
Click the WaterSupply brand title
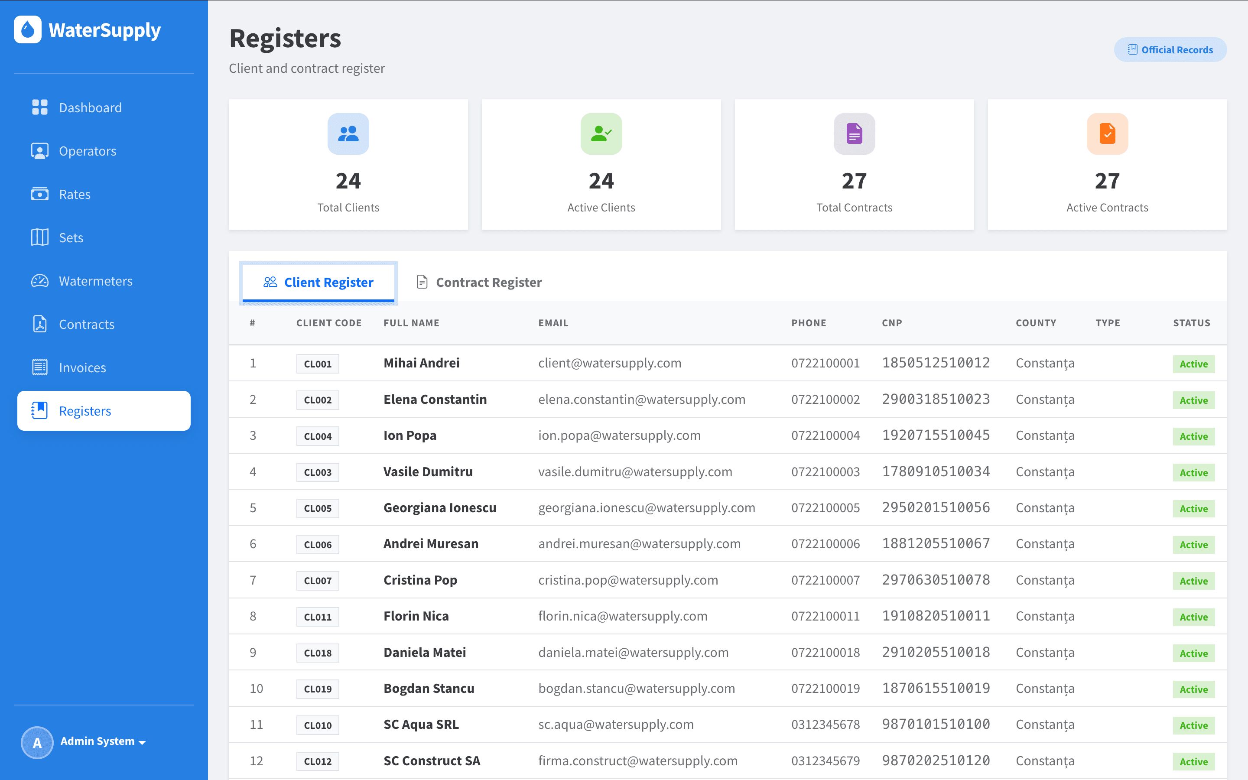click(x=105, y=30)
